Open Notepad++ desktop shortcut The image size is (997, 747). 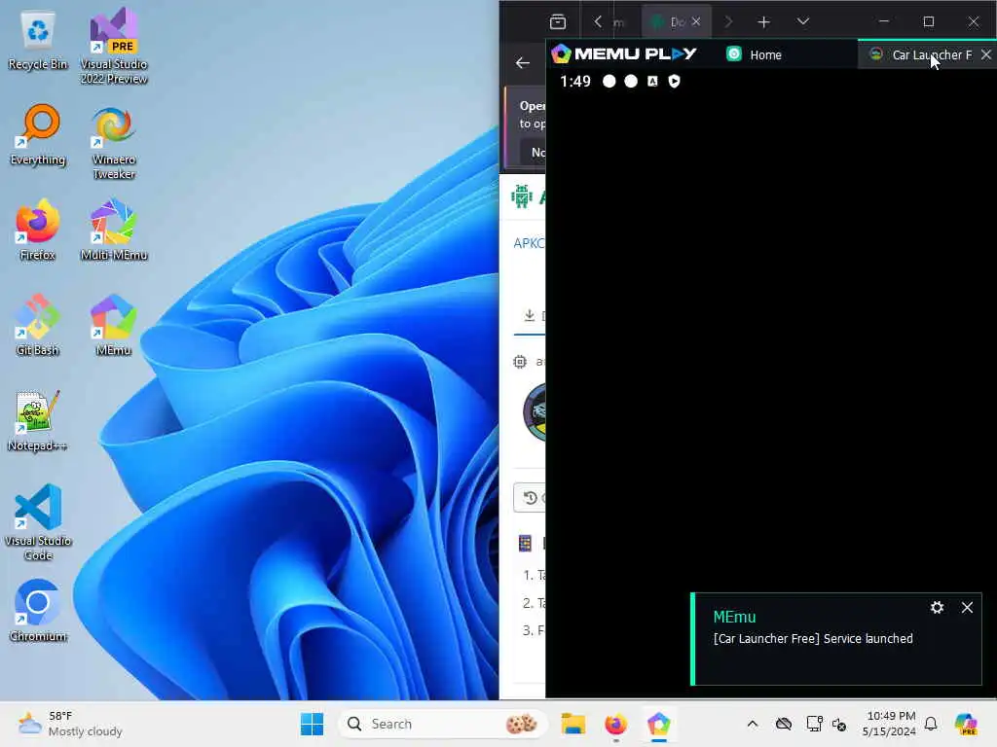point(38,420)
